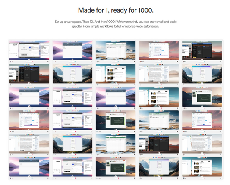Open first-row calendar workspace on pink desert
Screen dimensions: 230x185
tap(159, 50)
